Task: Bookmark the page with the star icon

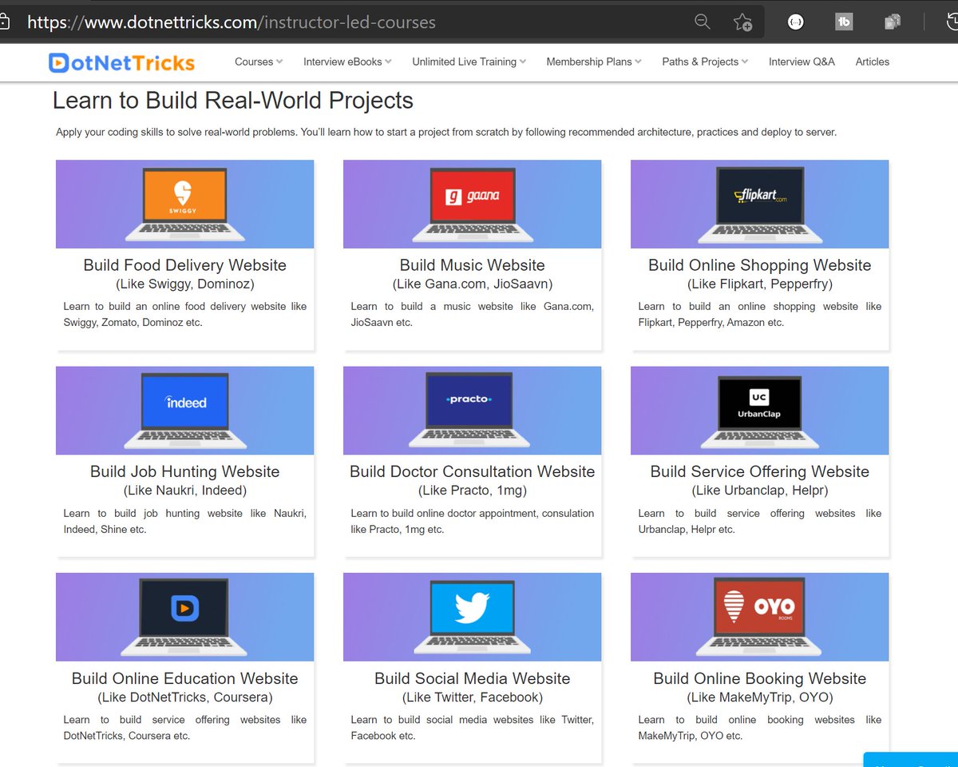Action: [742, 22]
